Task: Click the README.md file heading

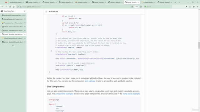Action: tap(53, 12)
